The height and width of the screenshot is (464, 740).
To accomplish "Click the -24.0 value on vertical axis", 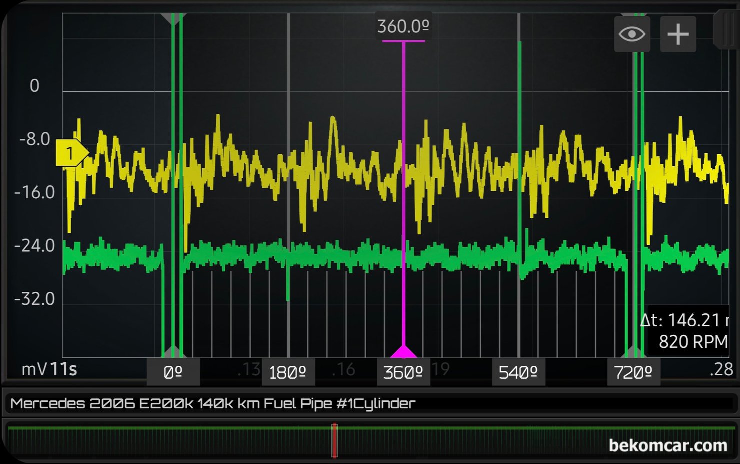I will (34, 246).
